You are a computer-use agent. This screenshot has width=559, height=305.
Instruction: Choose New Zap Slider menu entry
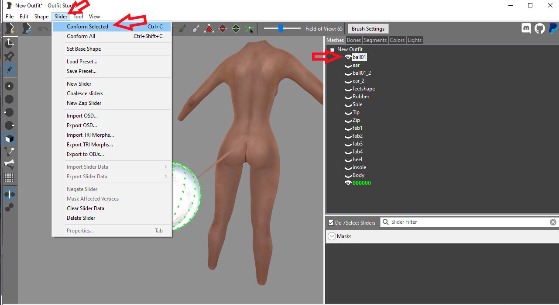click(112, 103)
